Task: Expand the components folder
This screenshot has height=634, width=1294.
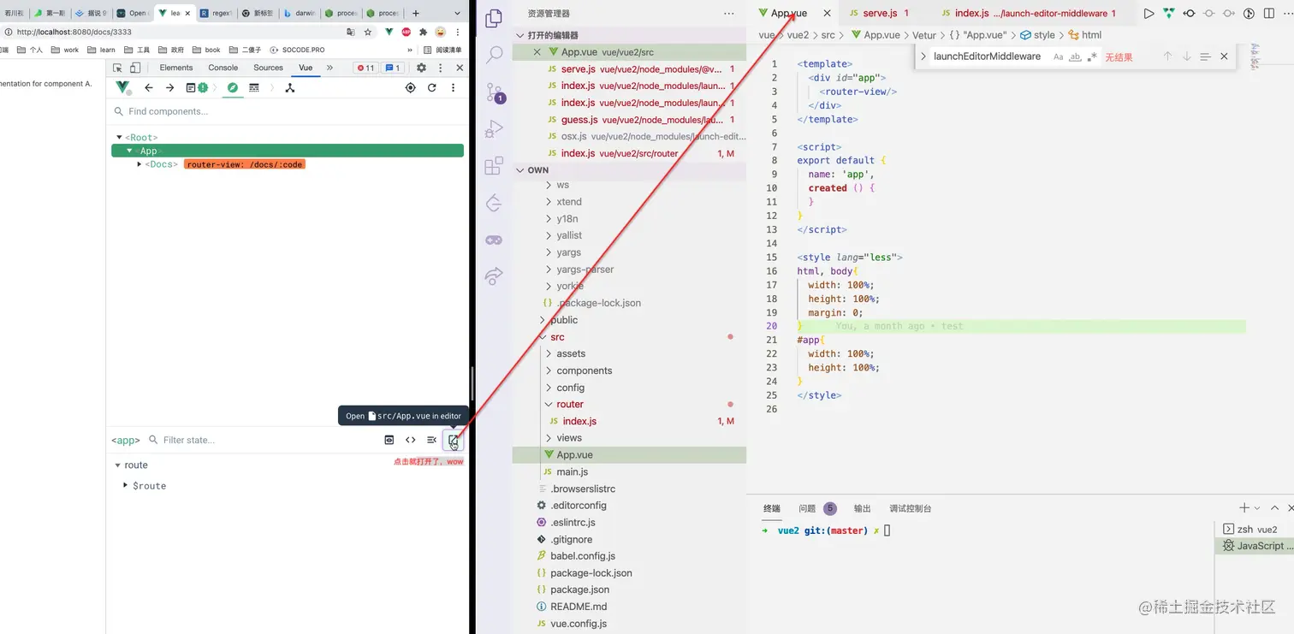Action: [584, 370]
